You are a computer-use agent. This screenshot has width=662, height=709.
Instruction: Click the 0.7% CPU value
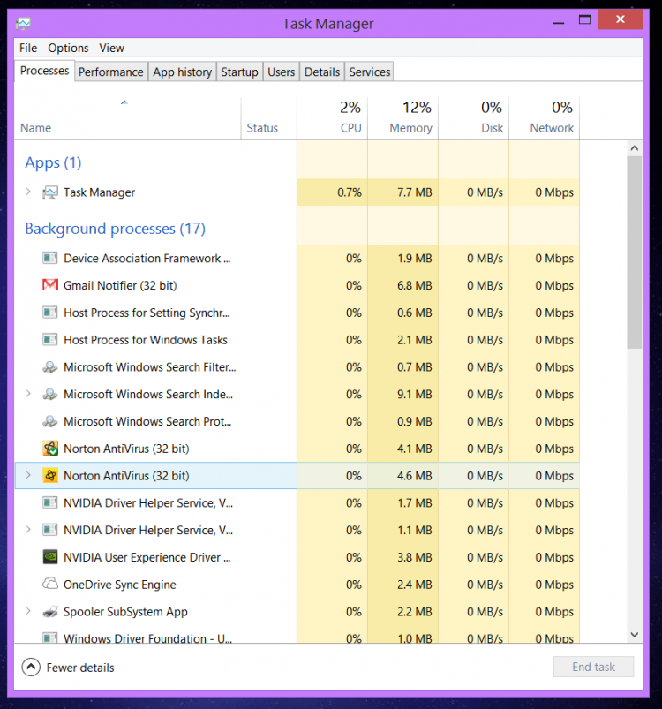pyautogui.click(x=350, y=192)
